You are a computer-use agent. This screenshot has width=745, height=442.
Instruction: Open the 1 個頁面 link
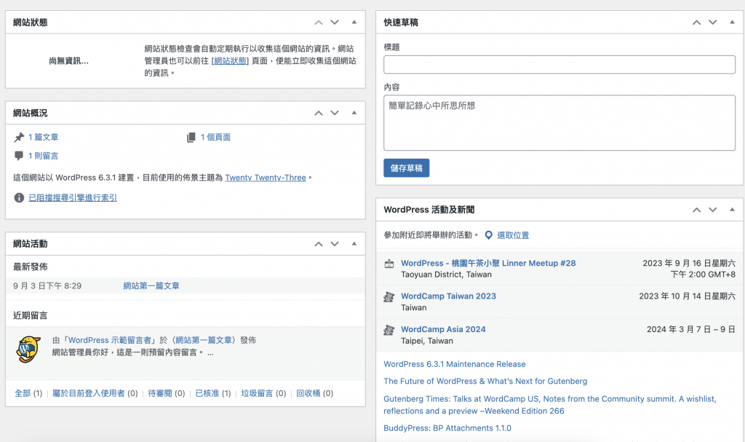pyautogui.click(x=215, y=137)
